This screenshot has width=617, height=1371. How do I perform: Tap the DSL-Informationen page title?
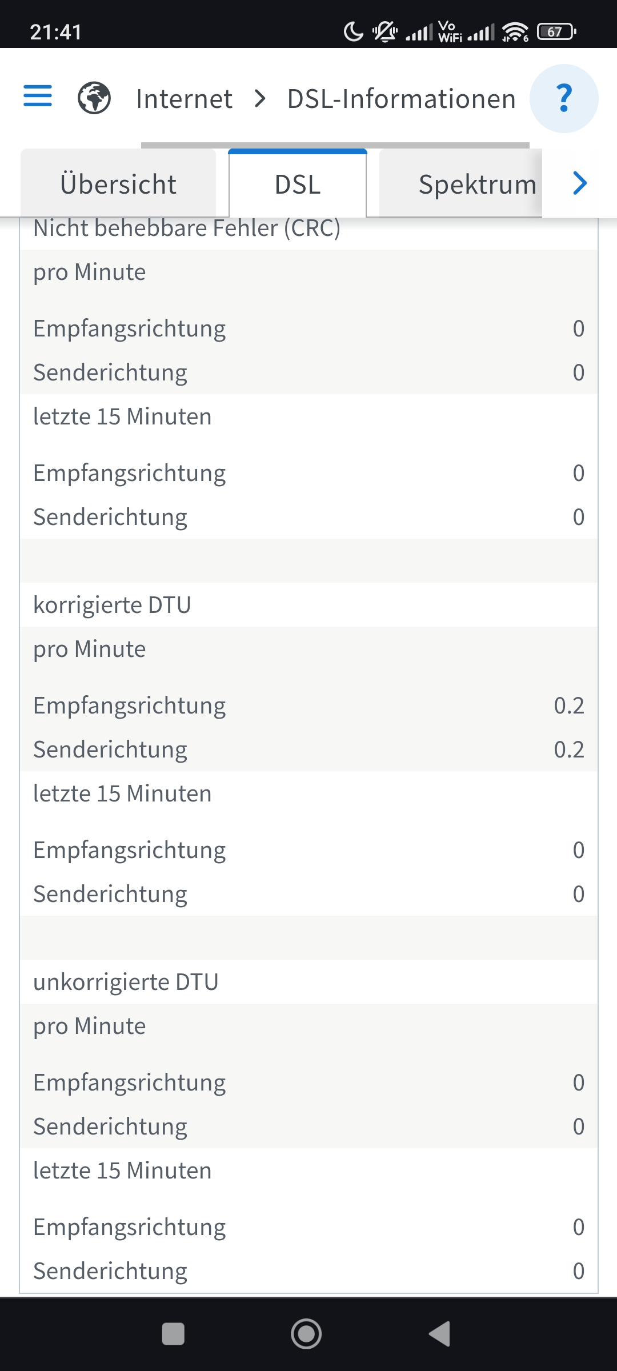coord(401,99)
